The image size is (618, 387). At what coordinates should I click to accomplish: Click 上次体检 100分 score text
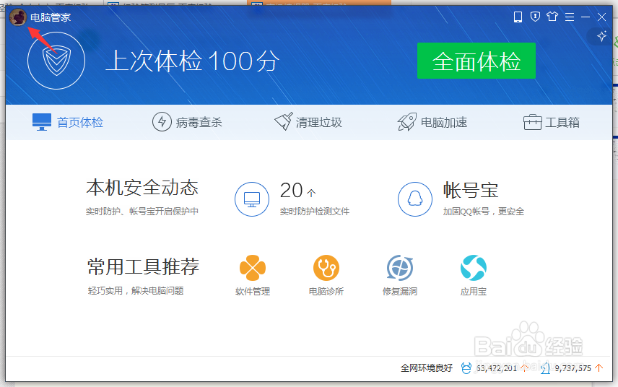[193, 61]
